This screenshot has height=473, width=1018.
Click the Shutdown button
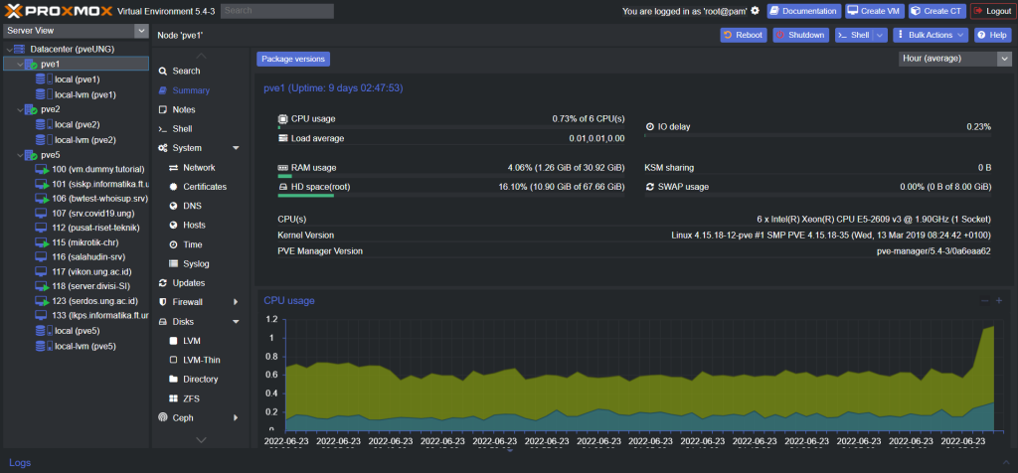point(800,35)
